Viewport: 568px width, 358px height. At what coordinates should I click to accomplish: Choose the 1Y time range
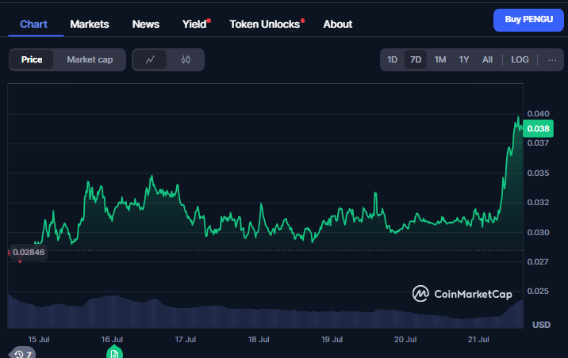(464, 59)
